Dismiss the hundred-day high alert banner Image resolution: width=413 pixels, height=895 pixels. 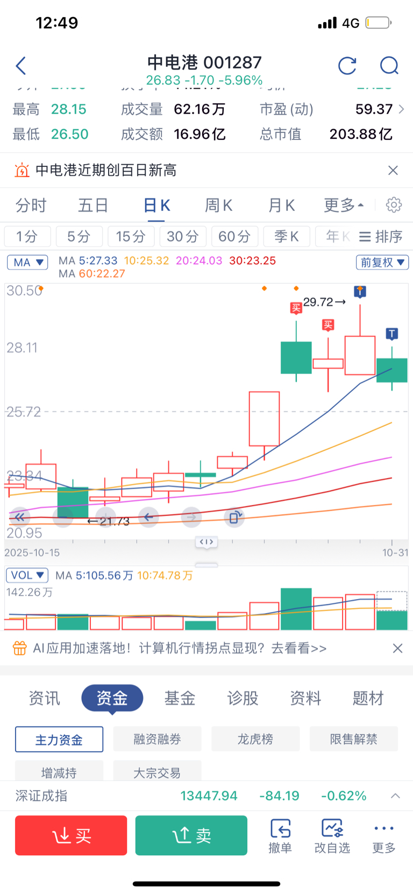point(393,170)
